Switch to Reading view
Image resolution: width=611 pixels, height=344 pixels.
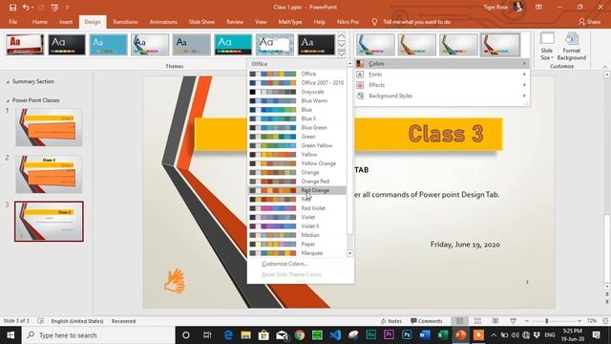[x=495, y=321]
